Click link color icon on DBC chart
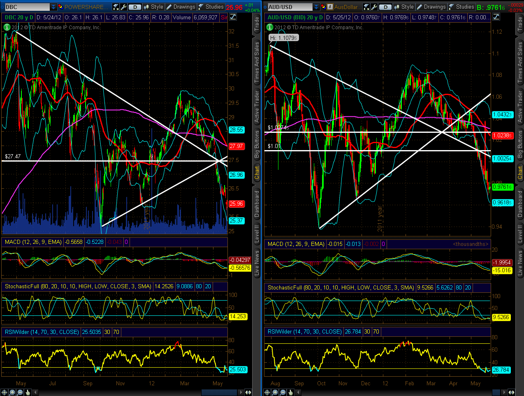This screenshot has height=396, width=524. click(60, 7)
